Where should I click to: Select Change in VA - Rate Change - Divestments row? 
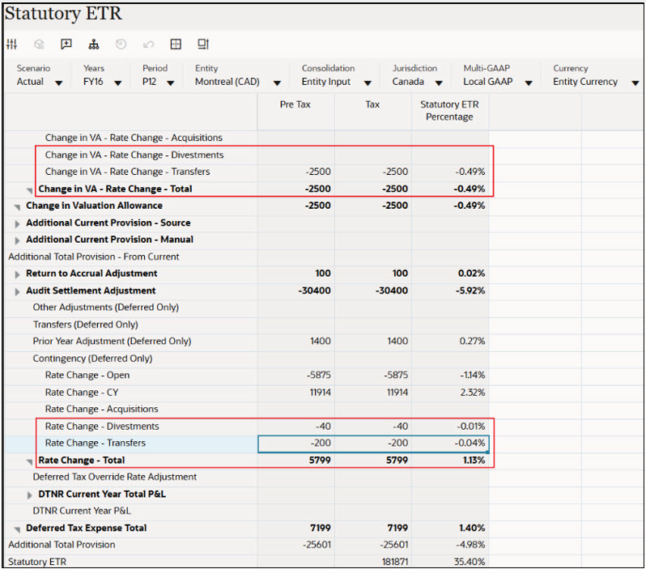coord(134,155)
